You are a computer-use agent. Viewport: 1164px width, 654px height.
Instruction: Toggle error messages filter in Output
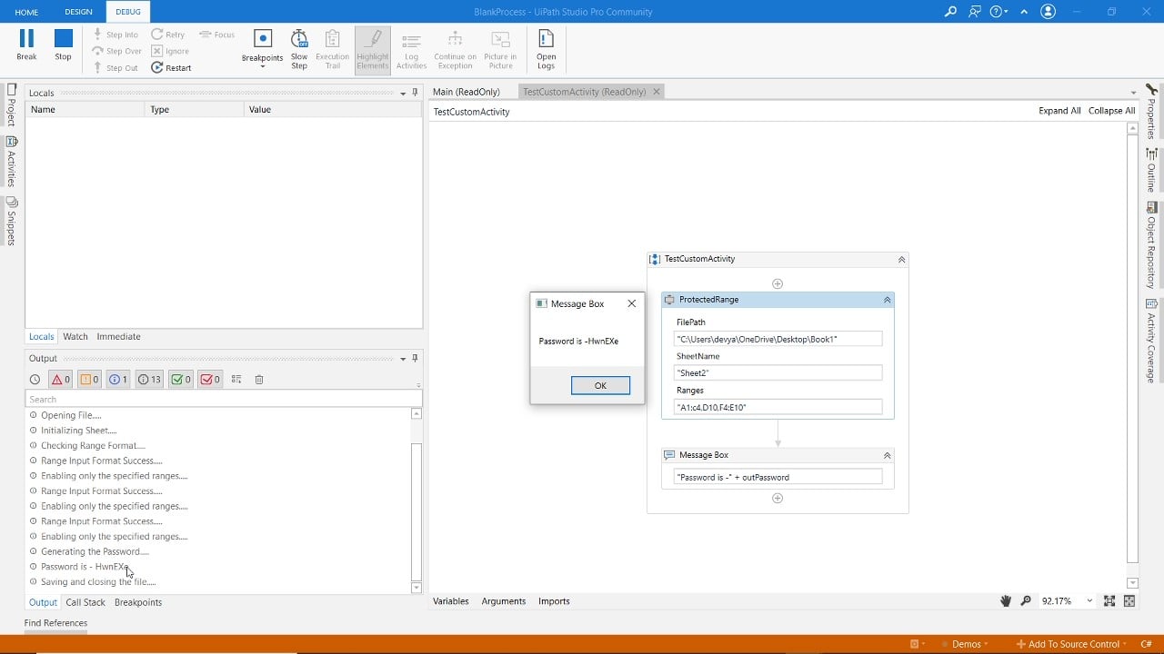point(61,380)
